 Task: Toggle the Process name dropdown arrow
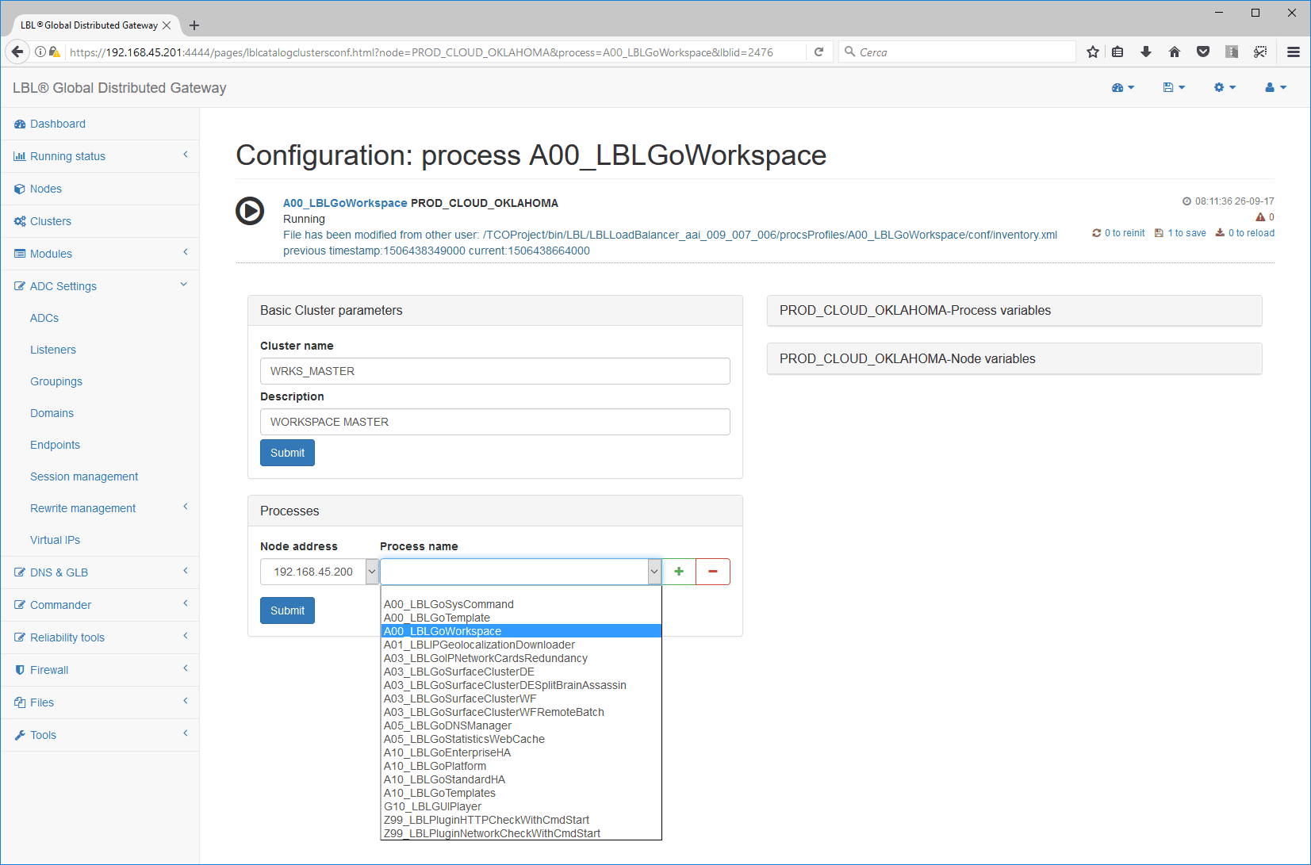[654, 572]
